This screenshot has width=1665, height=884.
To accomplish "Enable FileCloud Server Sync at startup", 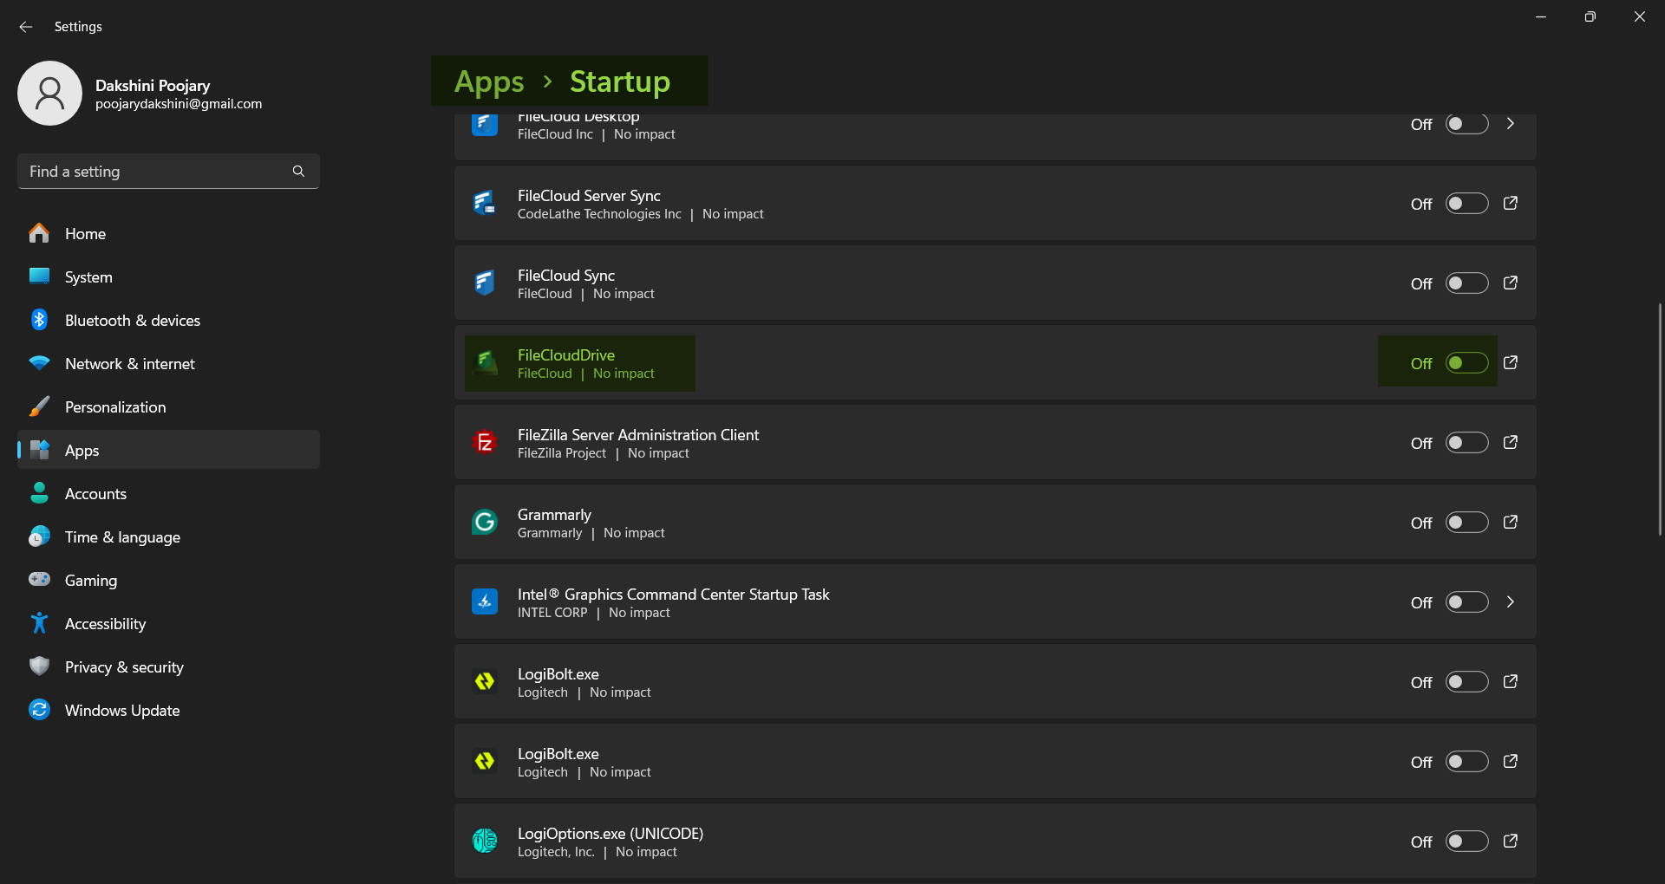I will pyautogui.click(x=1466, y=204).
